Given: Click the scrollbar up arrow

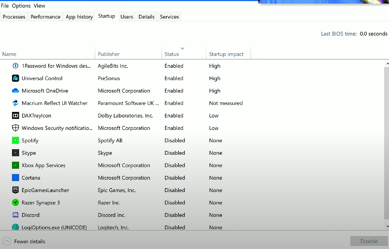Looking at the screenshot, I should point(387,64).
